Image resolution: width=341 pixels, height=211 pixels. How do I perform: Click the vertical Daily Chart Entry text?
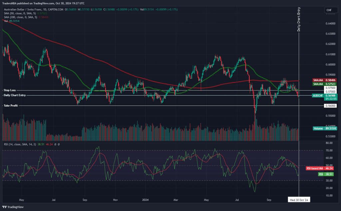pyautogui.click(x=299, y=20)
